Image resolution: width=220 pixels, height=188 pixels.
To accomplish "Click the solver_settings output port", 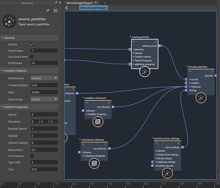I will pyautogui.click(x=182, y=147).
